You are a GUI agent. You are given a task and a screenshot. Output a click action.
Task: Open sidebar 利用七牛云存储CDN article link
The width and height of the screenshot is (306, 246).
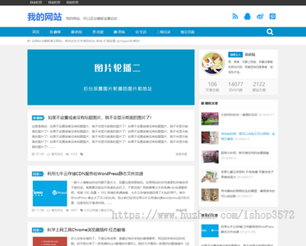247,229
